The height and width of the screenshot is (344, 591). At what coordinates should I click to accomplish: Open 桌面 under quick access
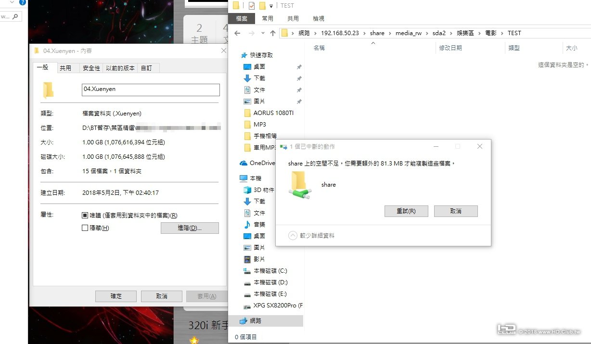pyautogui.click(x=259, y=67)
